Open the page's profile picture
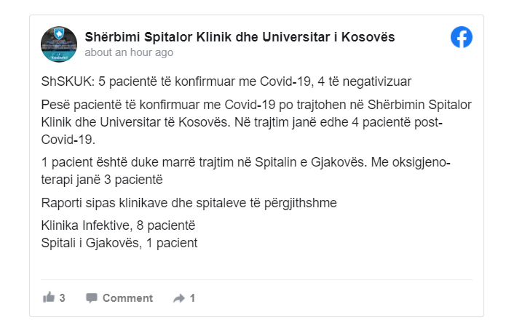Screen dimensions: 506x328 coord(59,44)
